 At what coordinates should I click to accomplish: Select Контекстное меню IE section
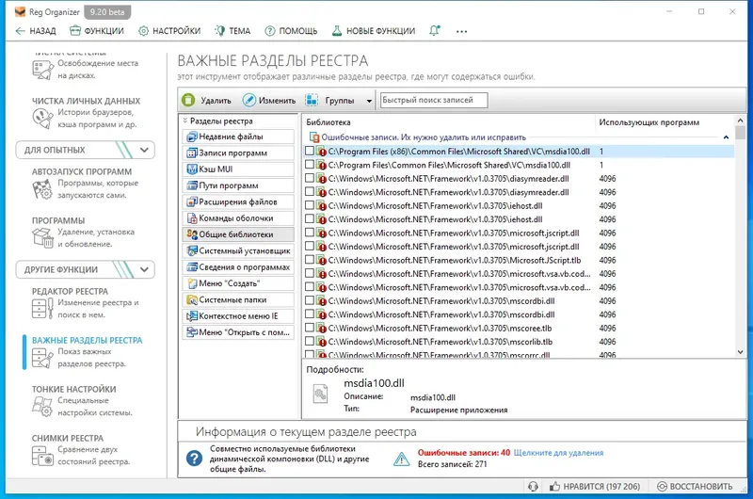tap(239, 316)
